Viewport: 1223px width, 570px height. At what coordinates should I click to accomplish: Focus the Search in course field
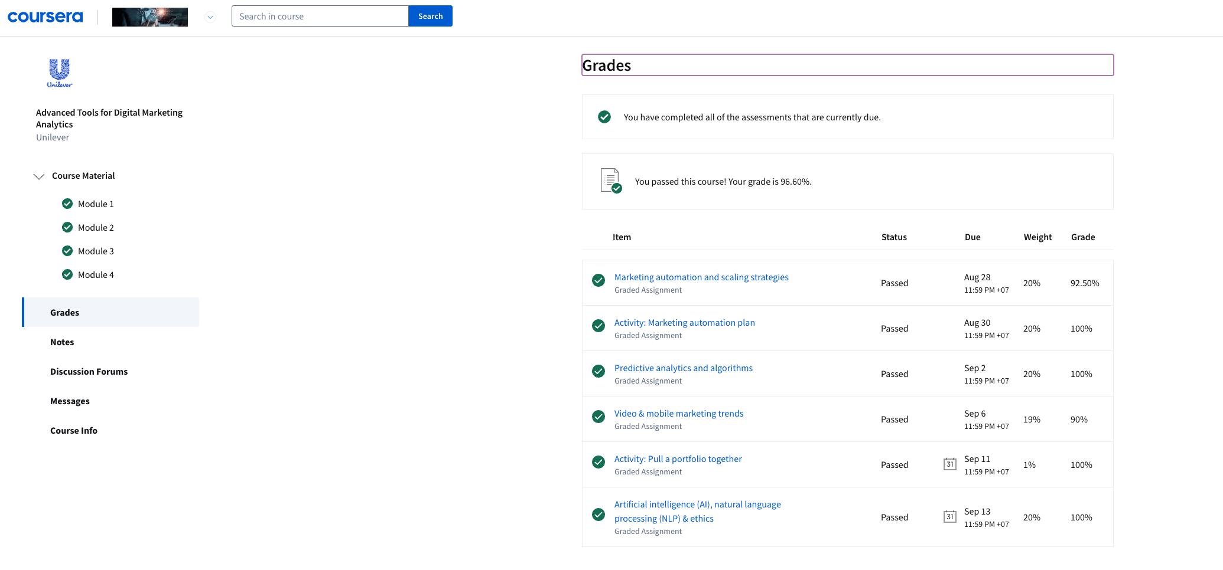(x=320, y=17)
